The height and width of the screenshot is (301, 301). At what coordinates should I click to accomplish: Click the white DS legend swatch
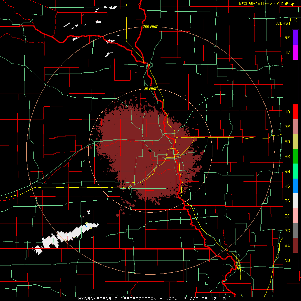(295, 201)
